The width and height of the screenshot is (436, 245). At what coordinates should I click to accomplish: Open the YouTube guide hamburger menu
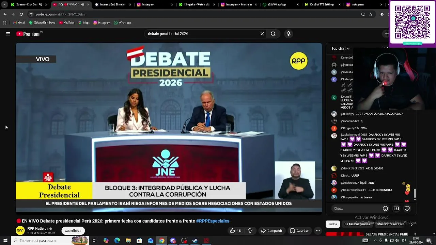pyautogui.click(x=8, y=34)
